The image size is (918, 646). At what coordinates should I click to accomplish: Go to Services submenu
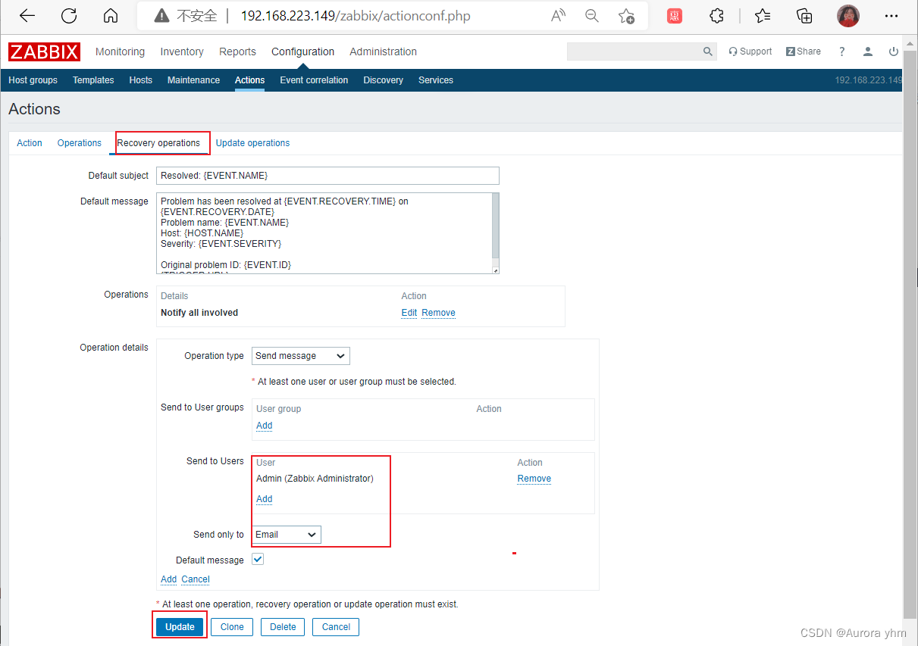[x=436, y=80]
